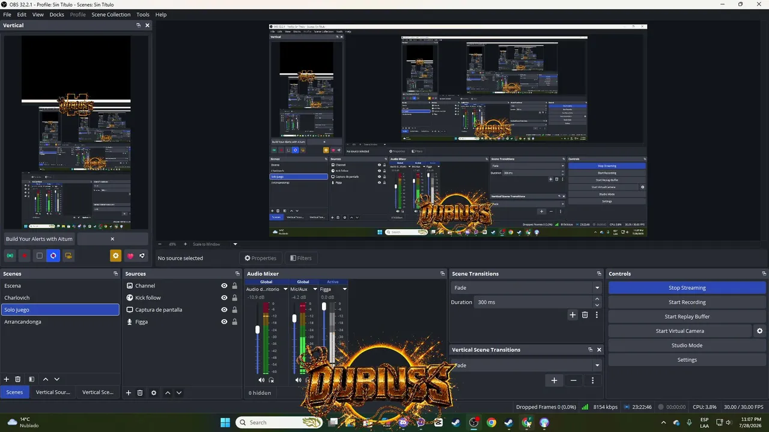The image size is (769, 432).
Task: Click Stop Streaming button
Action: (x=687, y=288)
